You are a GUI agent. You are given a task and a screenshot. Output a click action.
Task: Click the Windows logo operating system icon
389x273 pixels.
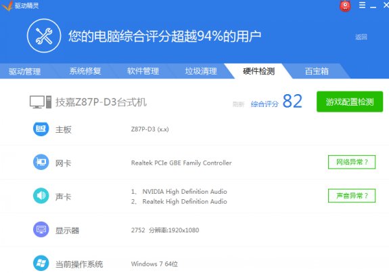(x=41, y=263)
